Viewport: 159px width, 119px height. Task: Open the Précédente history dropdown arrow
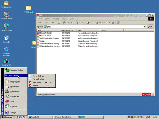[51, 23]
